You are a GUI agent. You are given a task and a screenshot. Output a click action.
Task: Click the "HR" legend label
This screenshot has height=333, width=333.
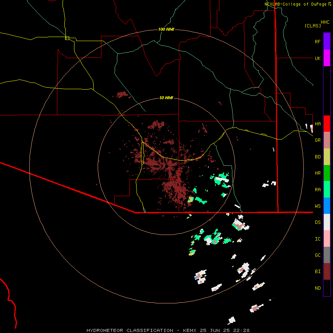pos(317,173)
